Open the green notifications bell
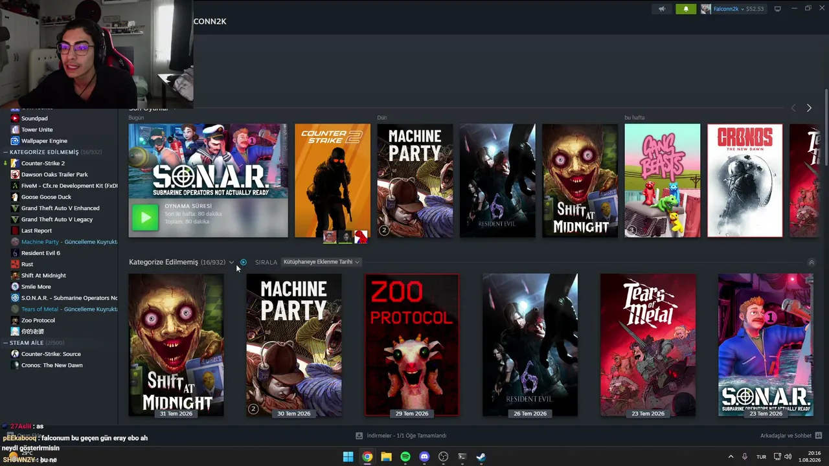This screenshot has width=829, height=466. point(686,9)
